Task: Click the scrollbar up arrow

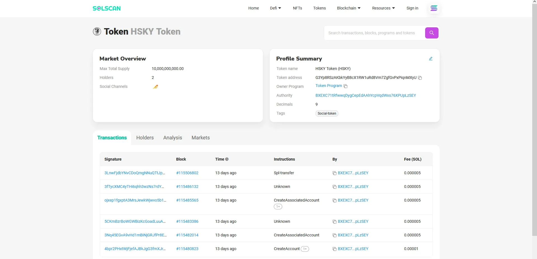Action: 534,2
